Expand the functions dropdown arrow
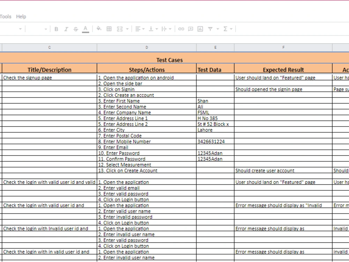This screenshot has height=262, width=349. tap(231, 29)
